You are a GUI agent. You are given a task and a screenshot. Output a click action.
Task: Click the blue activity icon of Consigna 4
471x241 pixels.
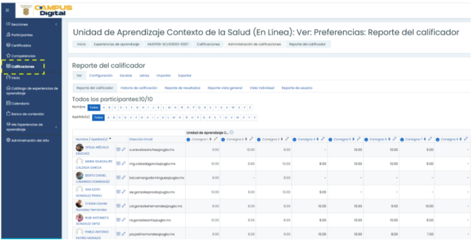click(x=295, y=139)
